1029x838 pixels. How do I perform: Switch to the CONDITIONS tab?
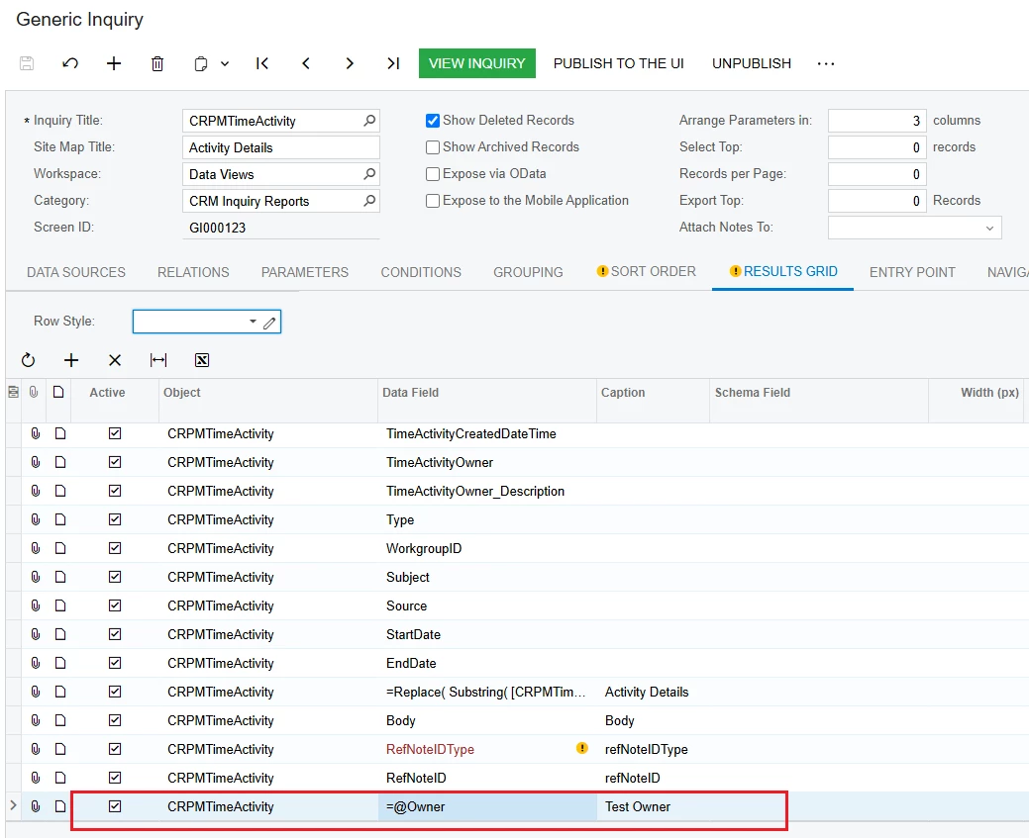[x=420, y=272]
